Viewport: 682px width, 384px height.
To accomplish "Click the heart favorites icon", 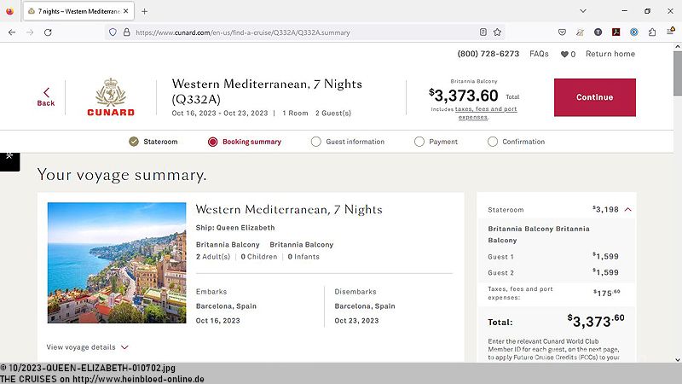I will coord(564,54).
